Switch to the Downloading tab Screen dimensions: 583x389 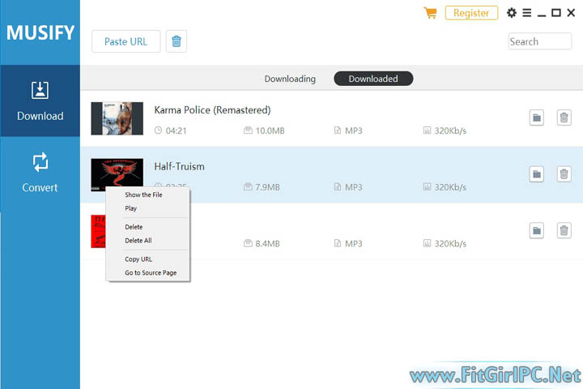point(290,79)
